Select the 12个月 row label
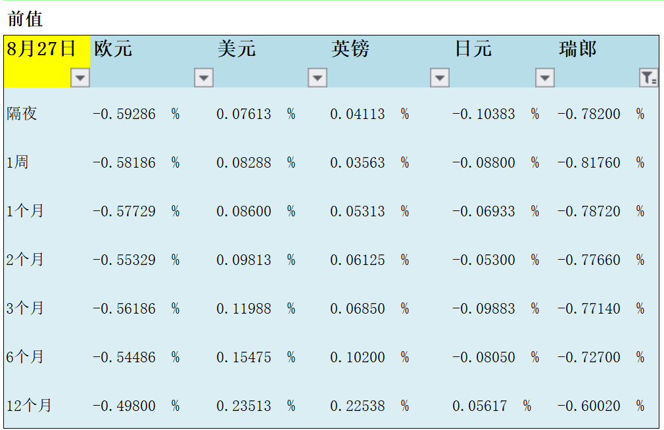Screen dimensions: 664x430 [29, 406]
